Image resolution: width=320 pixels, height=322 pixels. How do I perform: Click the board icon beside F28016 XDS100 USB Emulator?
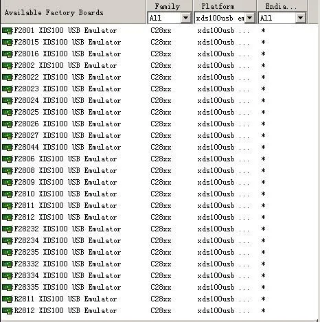pyautogui.click(x=7, y=54)
